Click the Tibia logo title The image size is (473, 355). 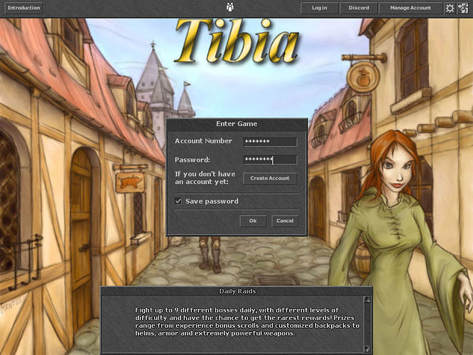pos(236,39)
